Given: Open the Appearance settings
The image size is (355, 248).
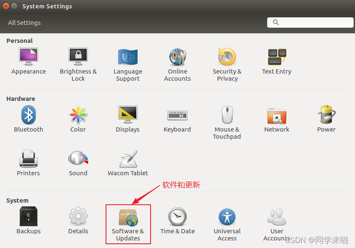Looking at the screenshot, I should tap(29, 61).
